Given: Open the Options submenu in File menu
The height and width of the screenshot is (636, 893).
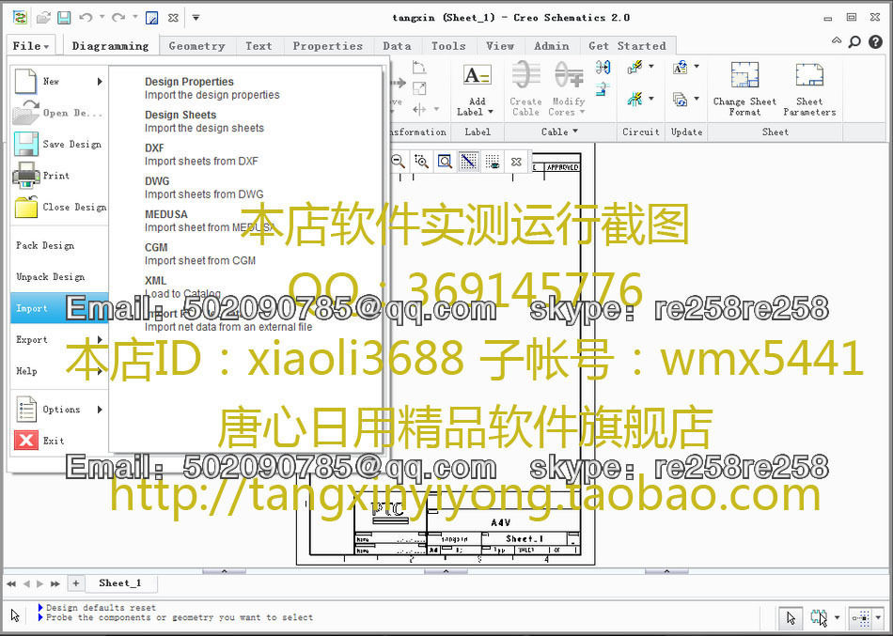Looking at the screenshot, I should point(59,410).
